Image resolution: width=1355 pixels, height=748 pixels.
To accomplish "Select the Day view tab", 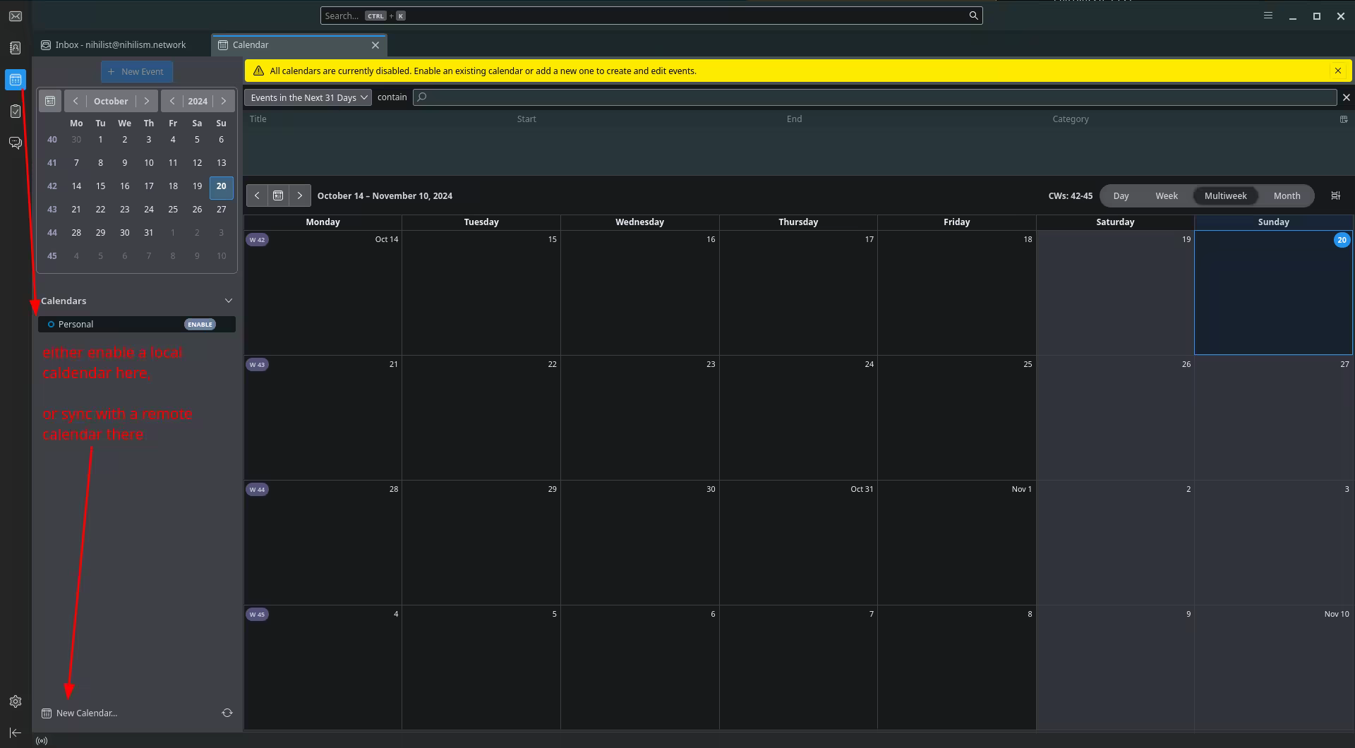I will [1121, 196].
